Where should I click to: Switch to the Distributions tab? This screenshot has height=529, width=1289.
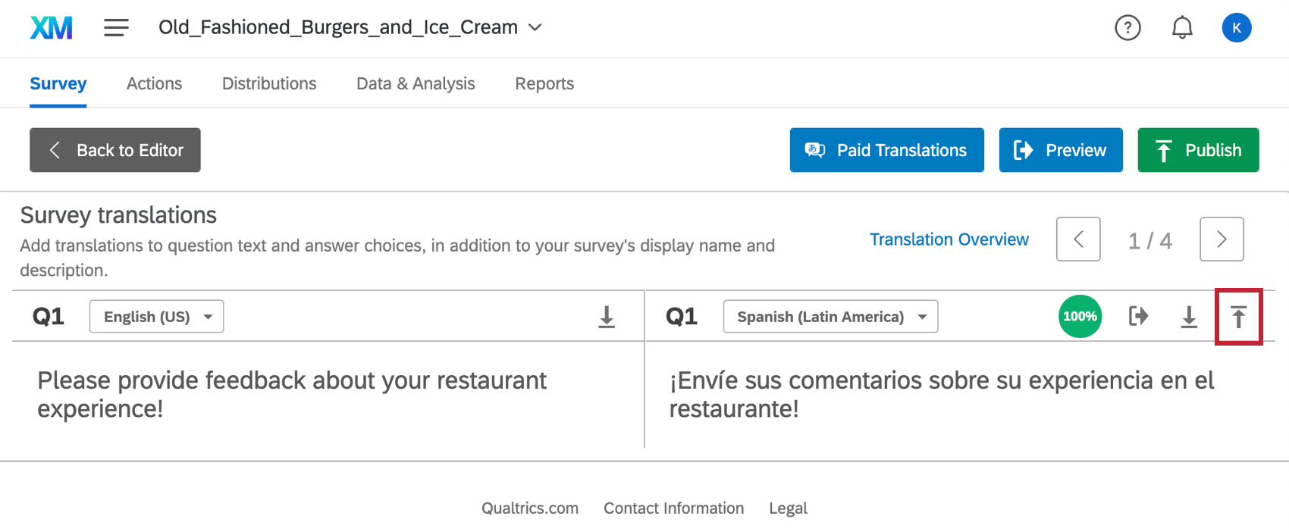(269, 83)
